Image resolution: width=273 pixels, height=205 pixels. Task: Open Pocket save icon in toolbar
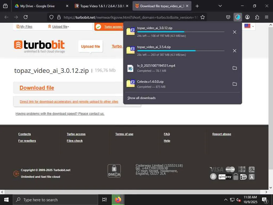pyautogui.click(x=228, y=17)
